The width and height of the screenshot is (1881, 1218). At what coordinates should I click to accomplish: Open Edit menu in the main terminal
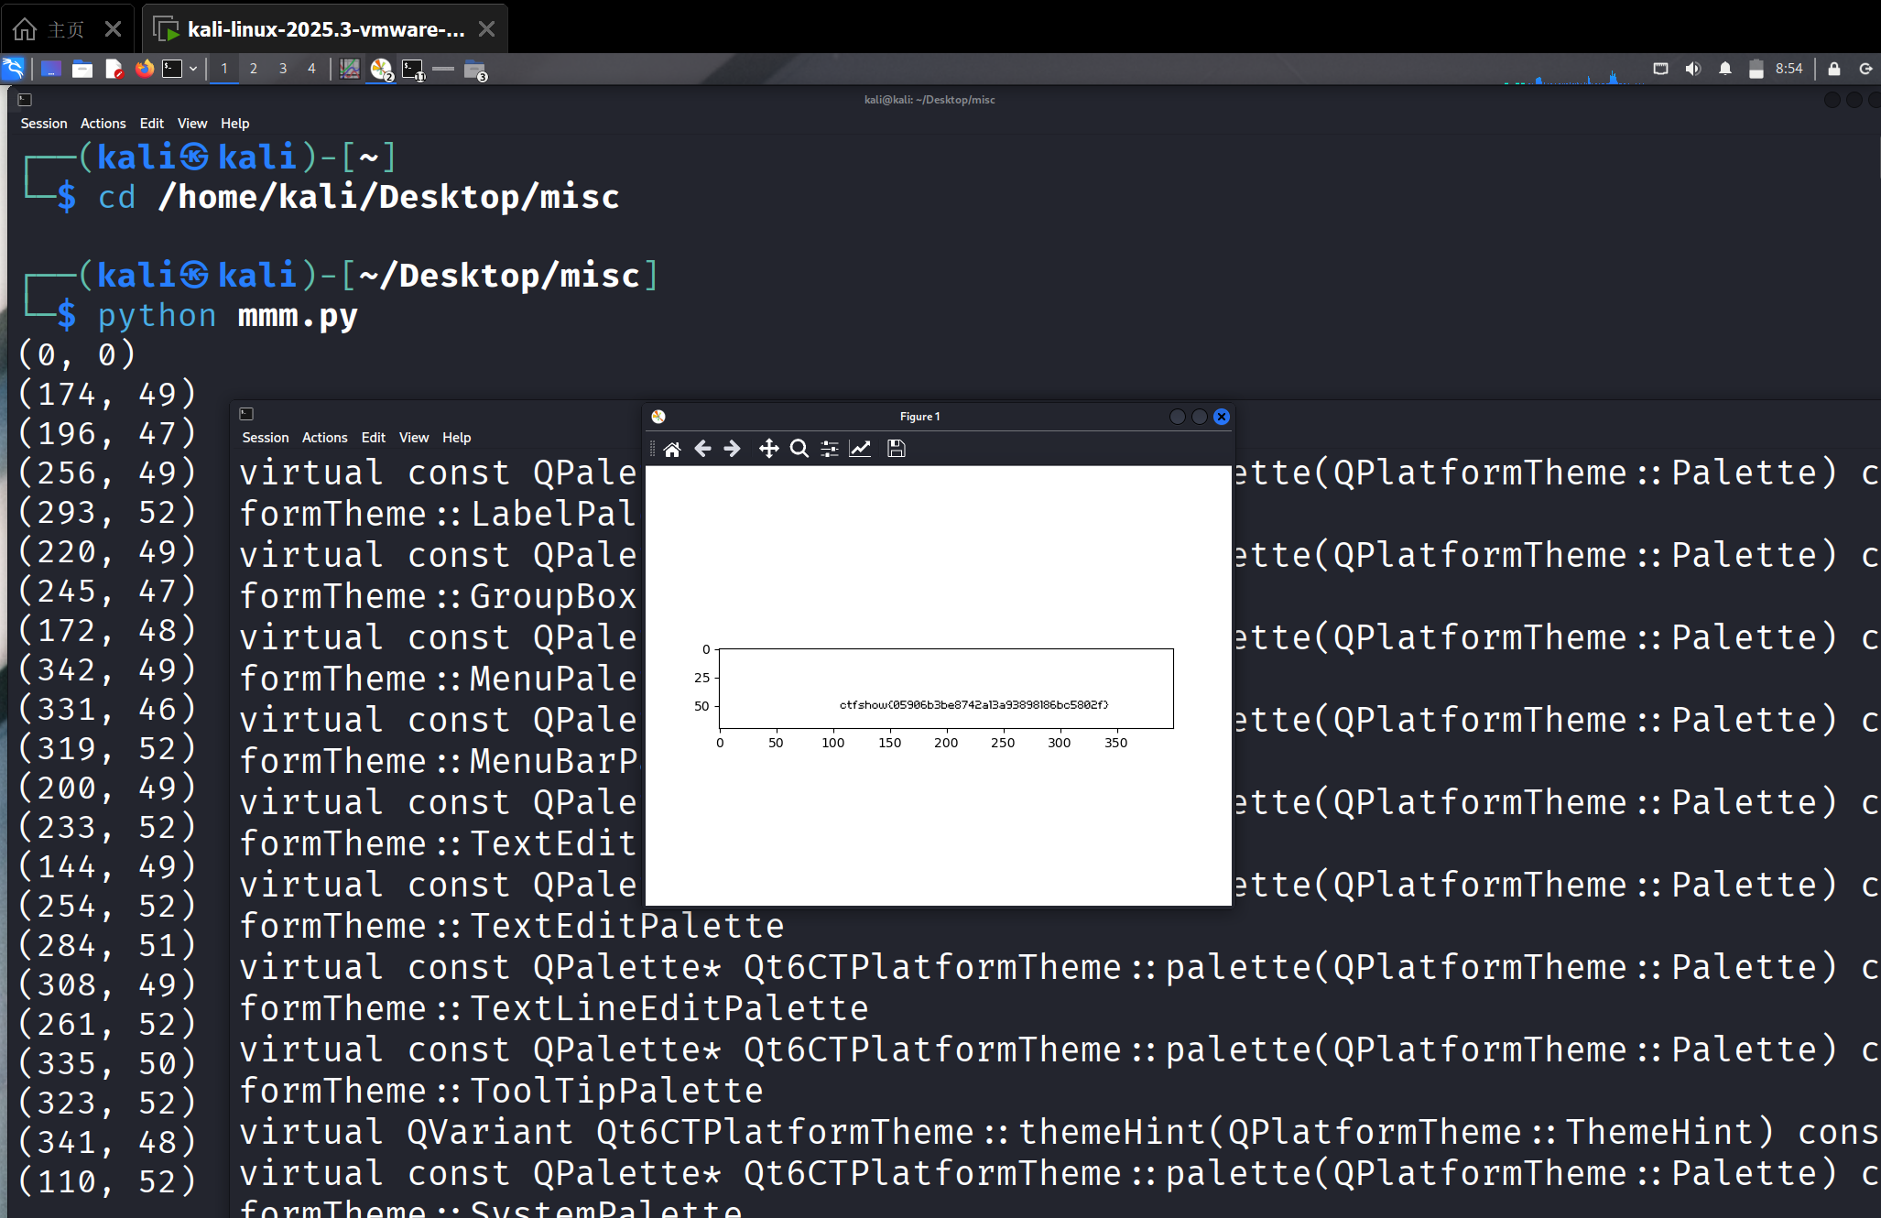152,124
